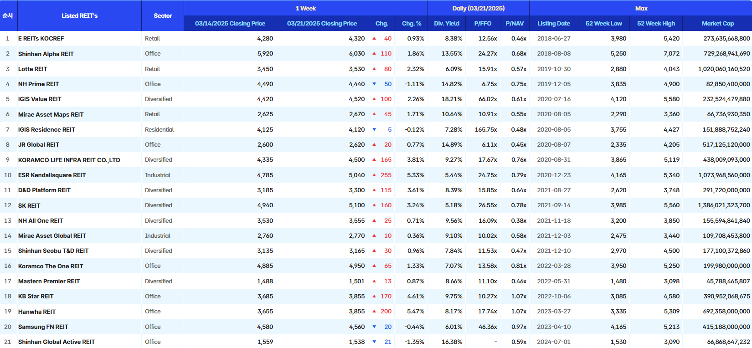Click the blue down arrow in IGIS Residence REIT row

pos(374,129)
